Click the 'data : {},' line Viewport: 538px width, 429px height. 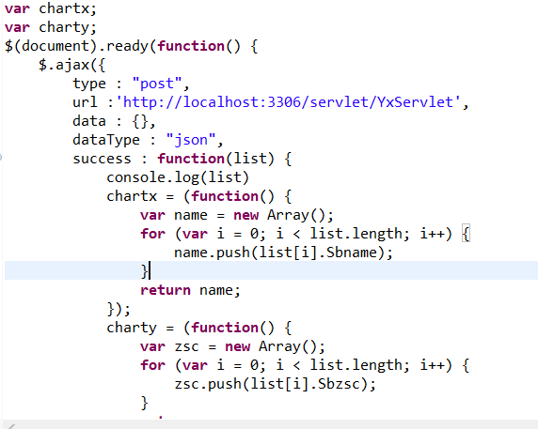coord(114,121)
